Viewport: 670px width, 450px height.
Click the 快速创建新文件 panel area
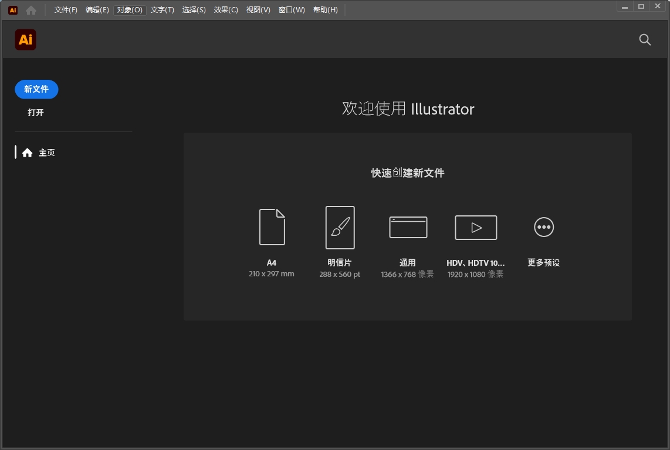click(x=407, y=172)
